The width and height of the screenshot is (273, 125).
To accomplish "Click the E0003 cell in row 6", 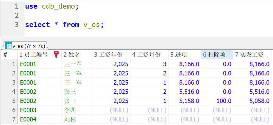I will point(28,110).
